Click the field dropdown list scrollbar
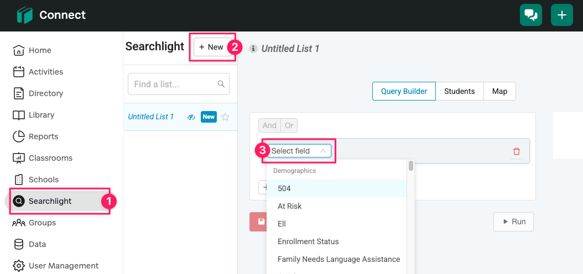This screenshot has height=274, width=583. click(411, 166)
